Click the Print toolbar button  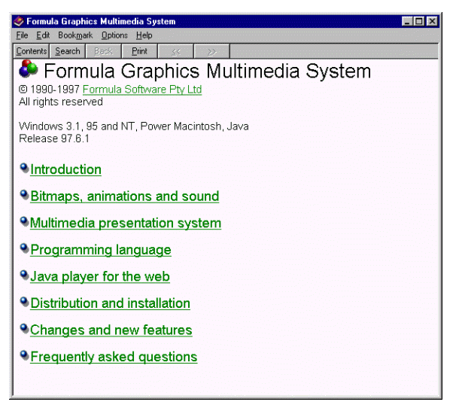[x=139, y=51]
